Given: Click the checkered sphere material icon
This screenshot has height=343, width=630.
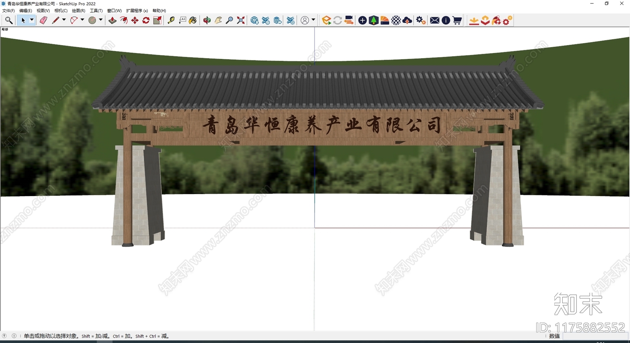Looking at the screenshot, I should click(x=396, y=20).
